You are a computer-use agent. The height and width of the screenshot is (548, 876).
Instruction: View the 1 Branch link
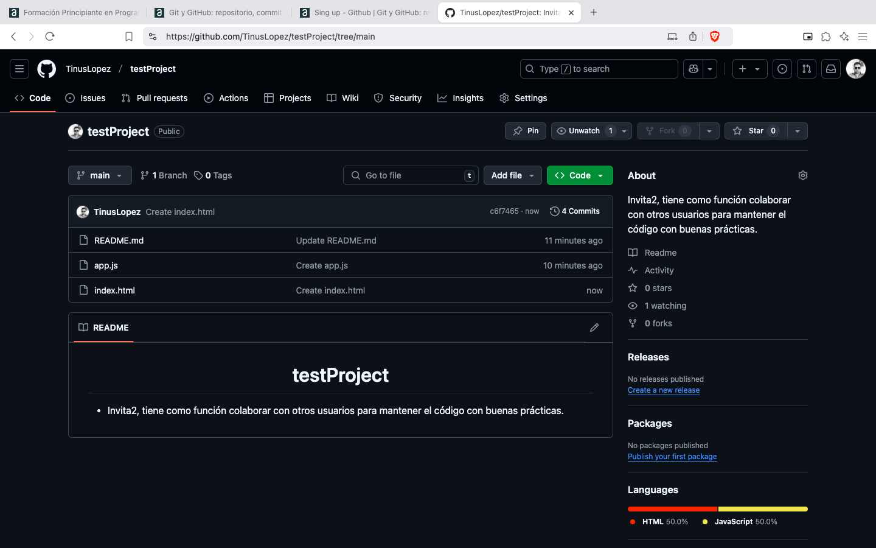164,175
